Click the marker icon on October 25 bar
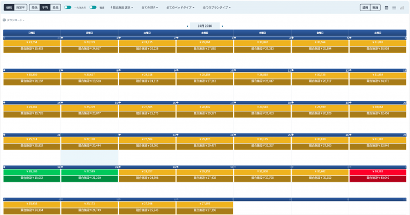The height and width of the screenshot is (215, 410). coord(235,135)
